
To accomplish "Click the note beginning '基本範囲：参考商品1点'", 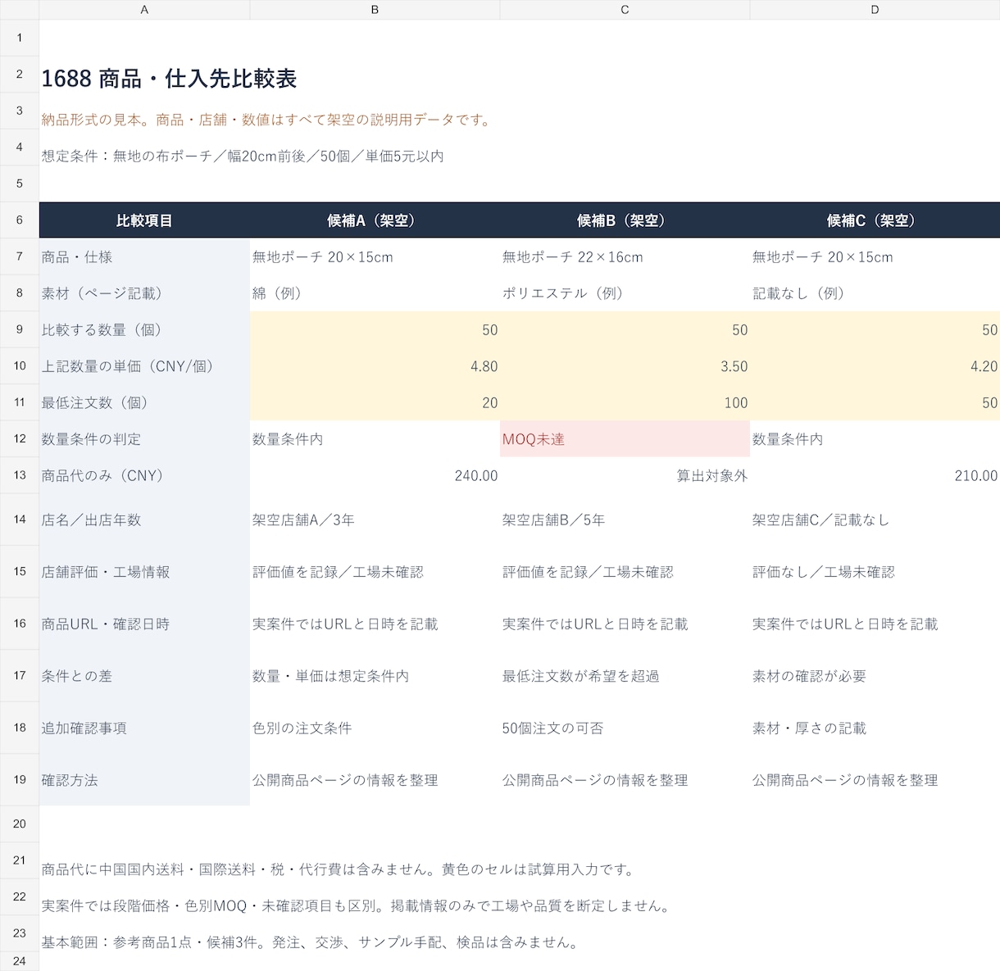I will tap(310, 942).
